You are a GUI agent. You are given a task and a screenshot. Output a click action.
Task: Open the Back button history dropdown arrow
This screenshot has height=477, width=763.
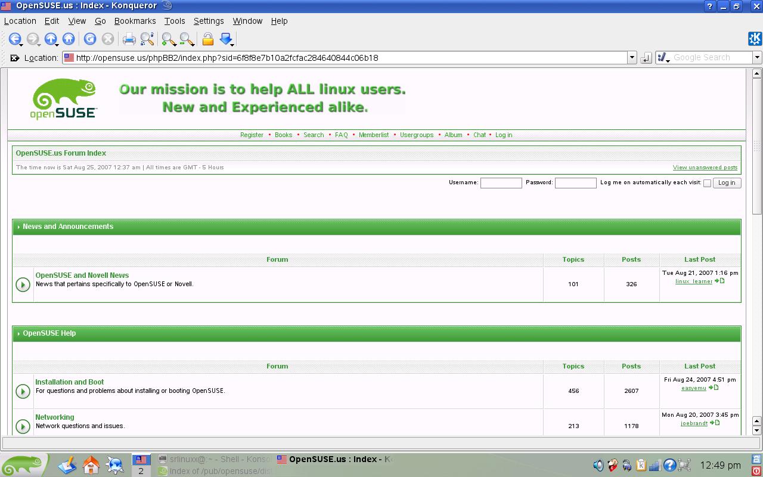click(x=21, y=45)
